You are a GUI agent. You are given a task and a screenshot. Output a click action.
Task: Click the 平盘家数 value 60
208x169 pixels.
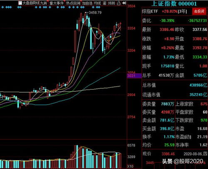(205, 112)
